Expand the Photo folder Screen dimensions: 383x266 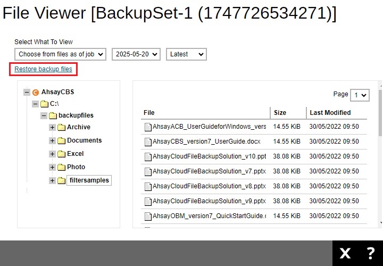tap(52, 168)
